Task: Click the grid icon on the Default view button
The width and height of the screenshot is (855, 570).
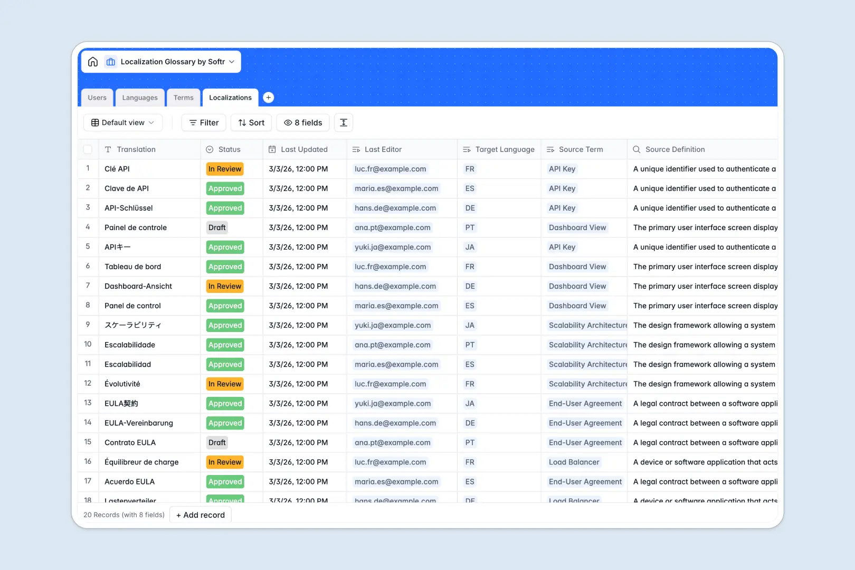Action: (x=95, y=122)
